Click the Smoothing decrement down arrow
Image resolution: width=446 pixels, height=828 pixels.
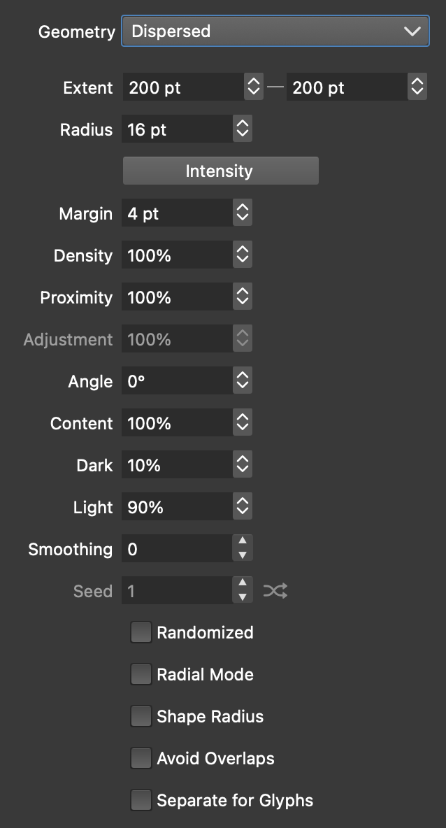[243, 557]
